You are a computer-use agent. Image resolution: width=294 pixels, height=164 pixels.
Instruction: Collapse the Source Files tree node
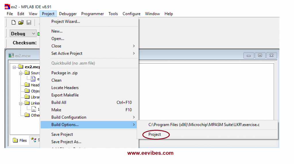[21, 73]
